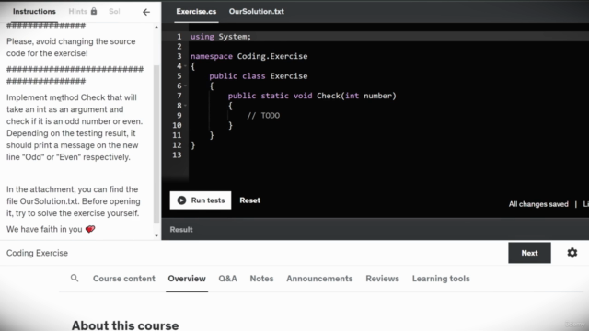Click line 1 'using System;' in editor
This screenshot has height=331, width=589.
pos(221,37)
